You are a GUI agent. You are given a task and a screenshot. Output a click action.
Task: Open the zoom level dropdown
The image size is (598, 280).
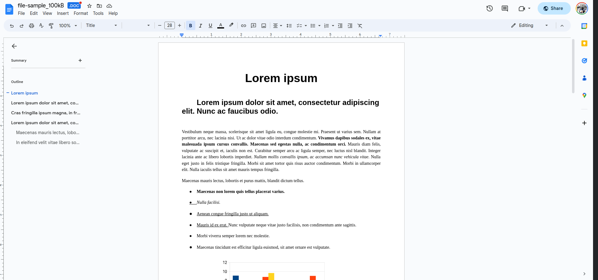click(68, 26)
